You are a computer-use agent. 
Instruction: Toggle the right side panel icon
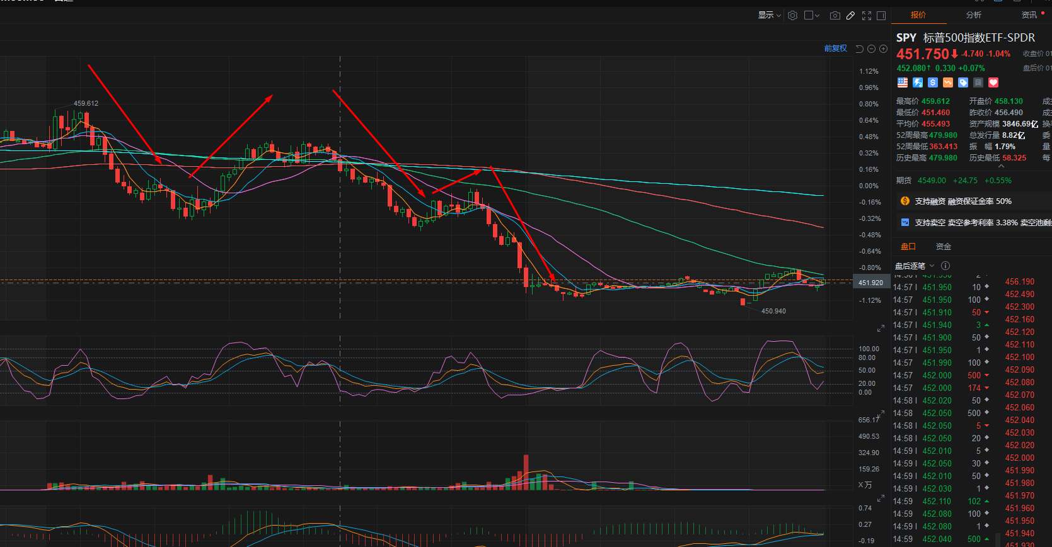tap(881, 16)
